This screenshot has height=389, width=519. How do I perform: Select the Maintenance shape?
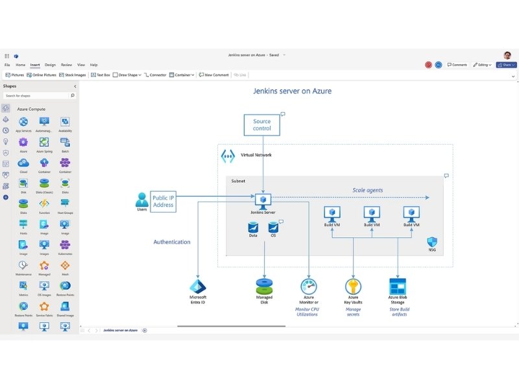[x=23, y=268]
